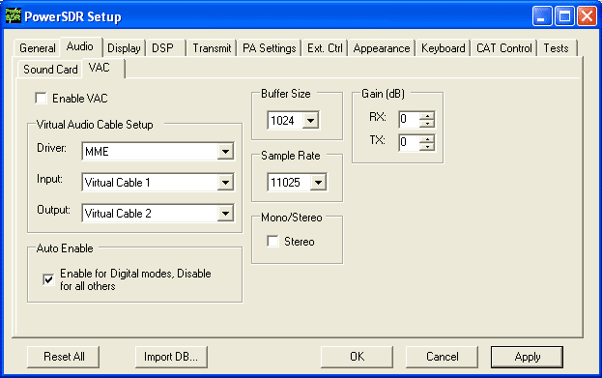Open the PA Settings tab
Screen dimensions: 602x378
point(270,48)
